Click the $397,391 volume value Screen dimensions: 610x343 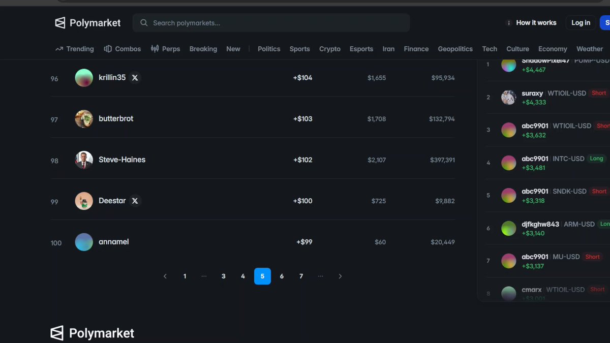click(x=442, y=160)
